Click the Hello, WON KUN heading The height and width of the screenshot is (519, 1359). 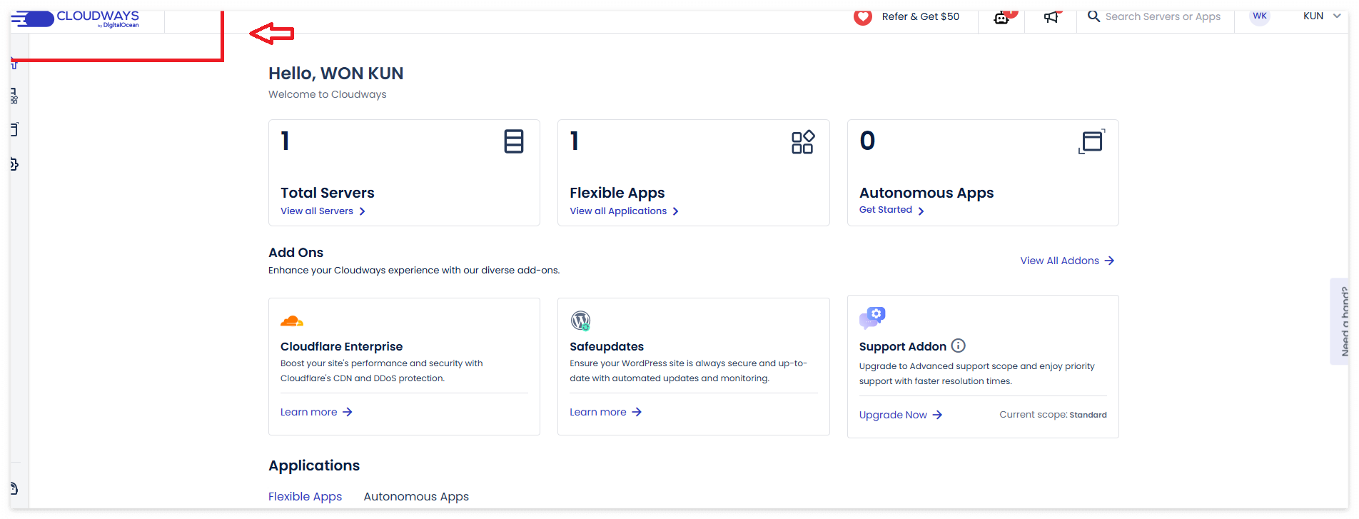pos(335,73)
